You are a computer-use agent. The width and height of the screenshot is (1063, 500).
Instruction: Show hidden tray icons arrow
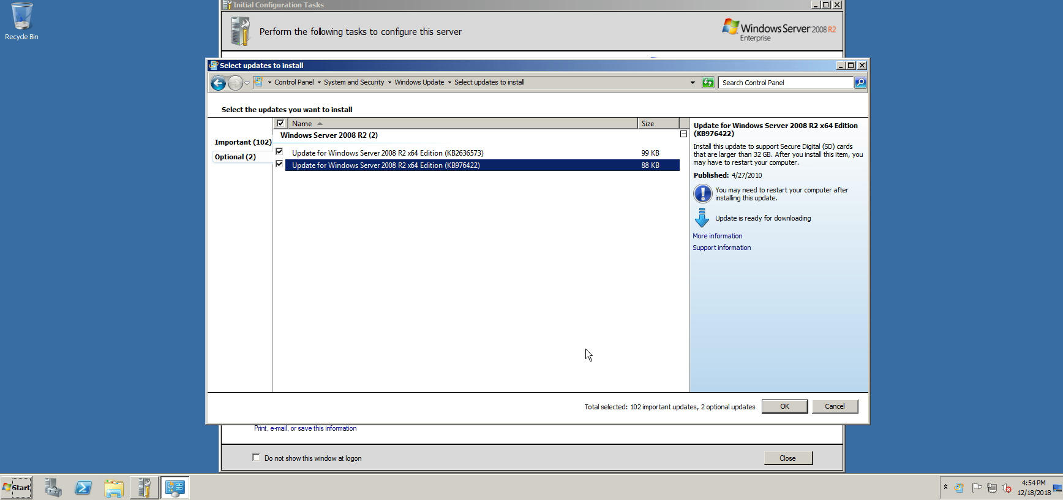pyautogui.click(x=945, y=487)
